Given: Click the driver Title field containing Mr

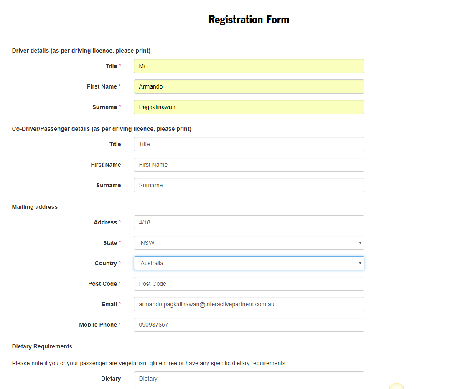Looking at the screenshot, I should tap(249, 66).
